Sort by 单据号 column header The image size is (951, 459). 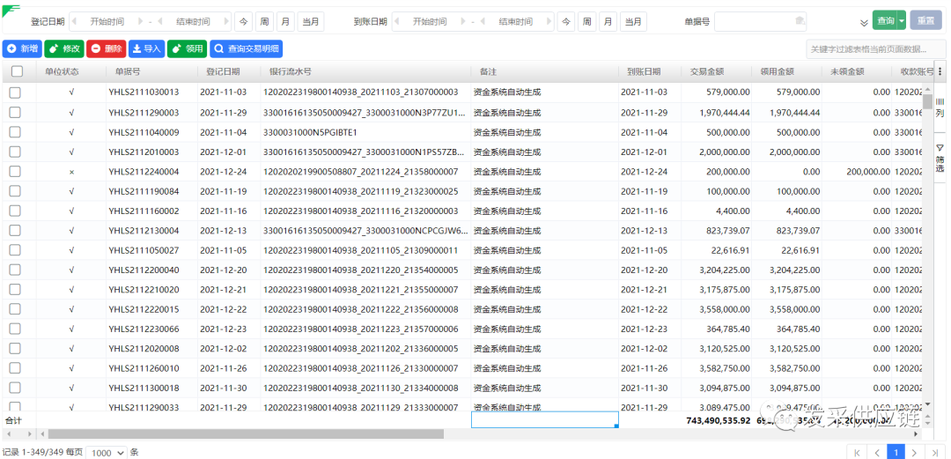coord(128,71)
